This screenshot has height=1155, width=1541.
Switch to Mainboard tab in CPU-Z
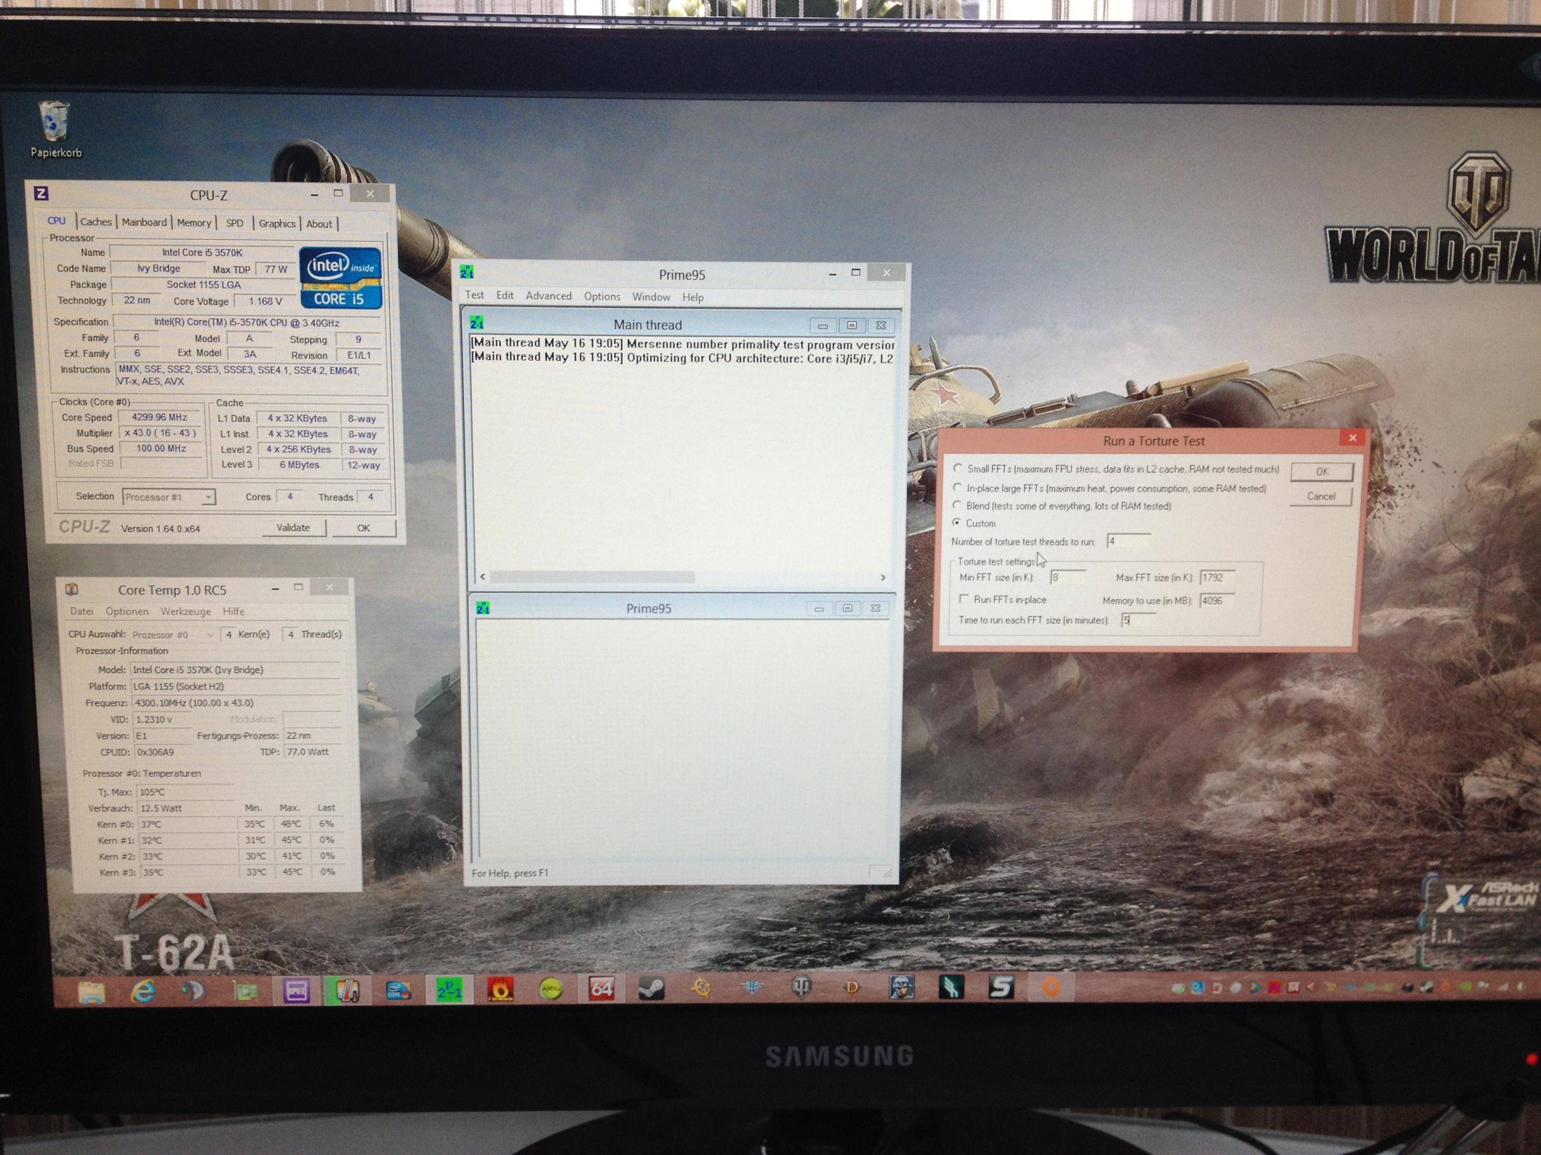point(144,222)
